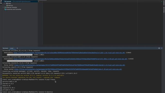Click the 'pip3 freeze' command text
This screenshot has width=165, height=93.
click(x=51, y=80)
